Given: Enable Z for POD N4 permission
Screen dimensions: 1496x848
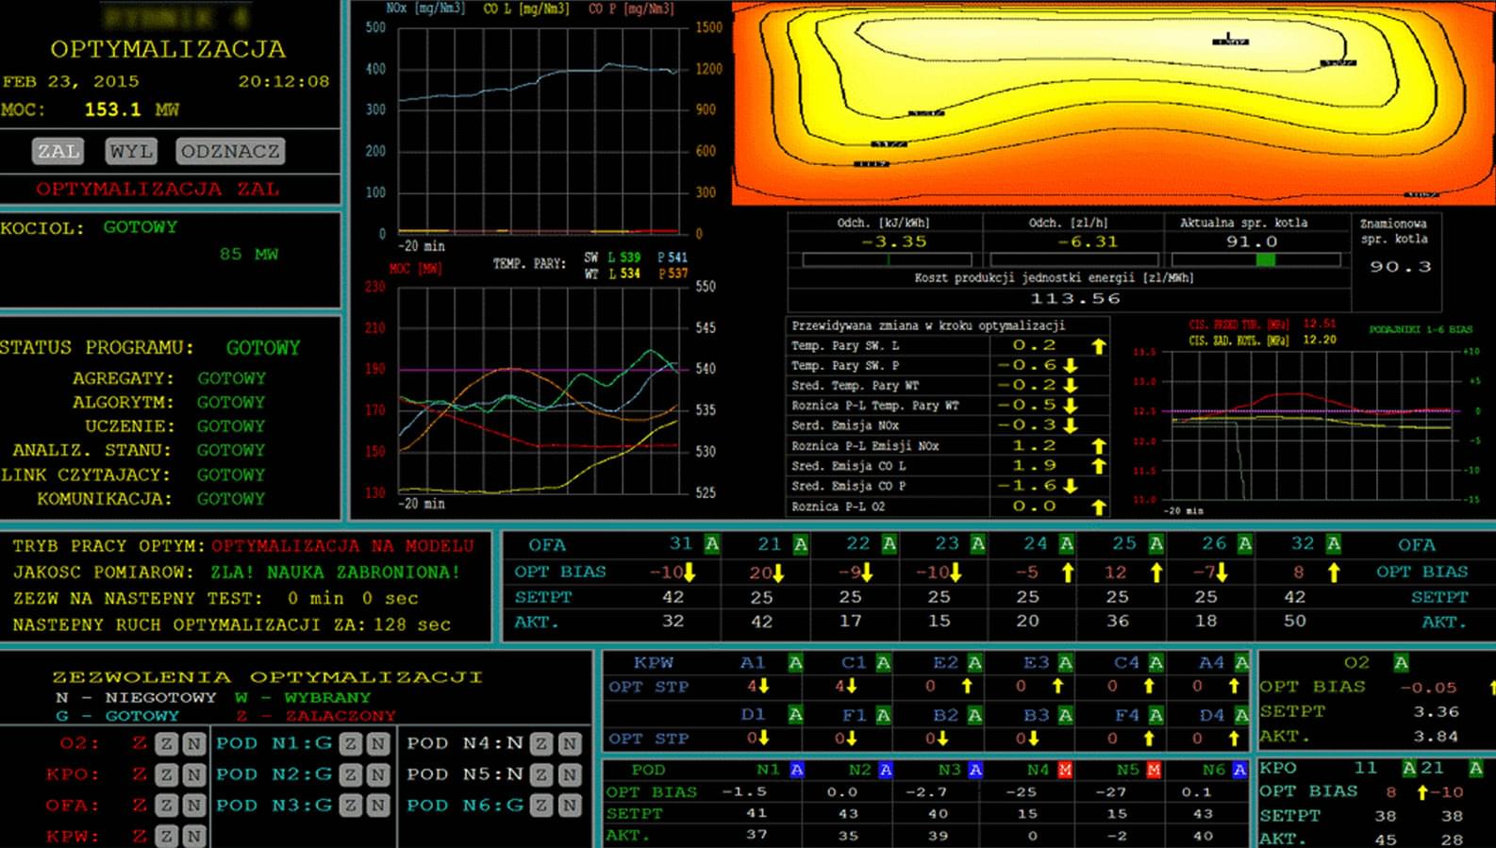Looking at the screenshot, I should point(541,743).
